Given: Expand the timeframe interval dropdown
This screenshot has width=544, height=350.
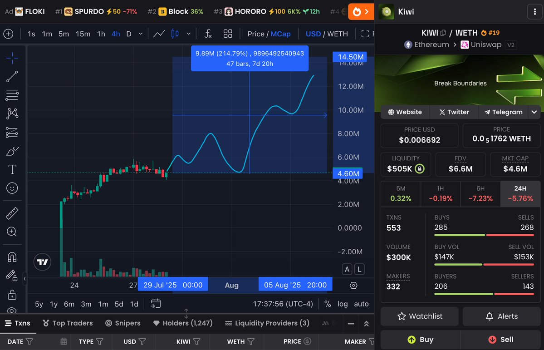Looking at the screenshot, I should [141, 34].
